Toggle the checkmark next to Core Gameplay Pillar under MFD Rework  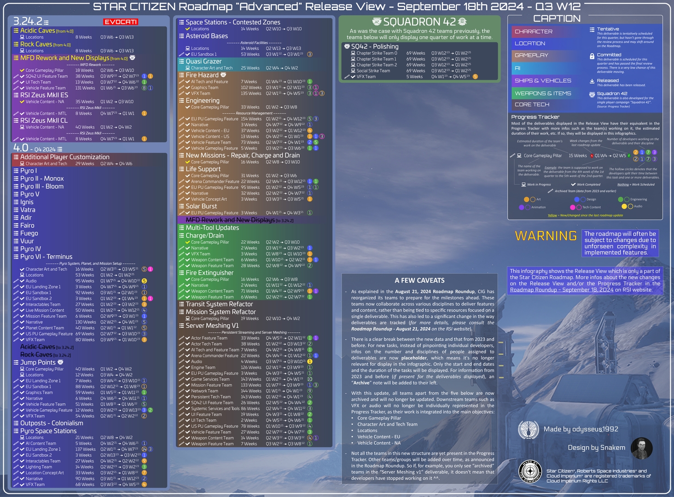click(22, 70)
